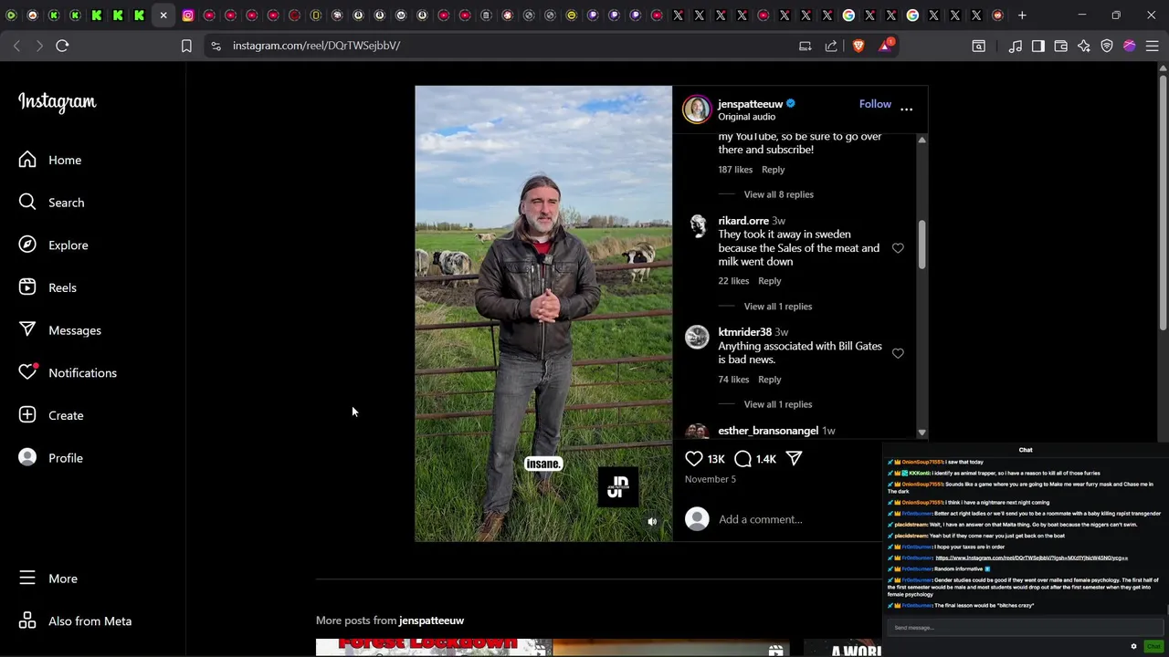Click the address bar URL

(x=316, y=46)
